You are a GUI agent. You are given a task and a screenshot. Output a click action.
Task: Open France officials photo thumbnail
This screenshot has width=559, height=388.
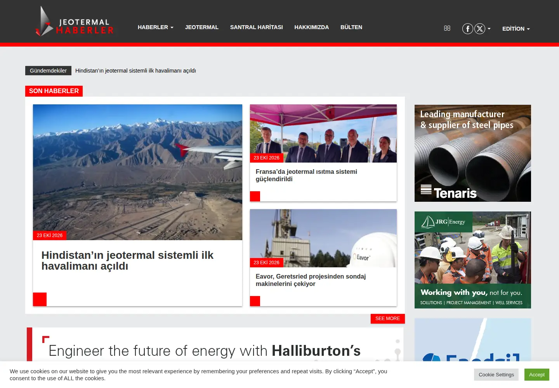[323, 133]
